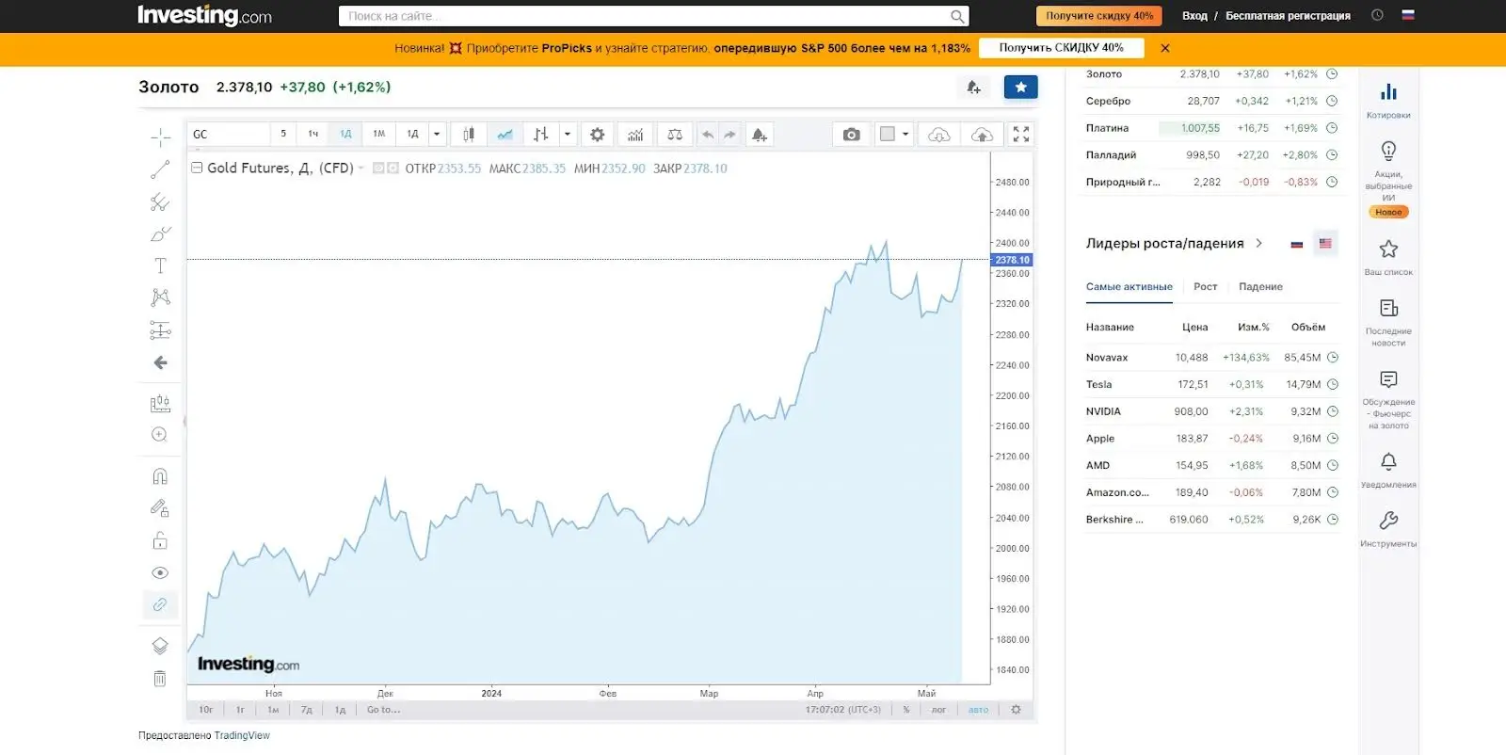Click the GC symbol input field
The height and width of the screenshot is (755, 1506).
click(228, 135)
